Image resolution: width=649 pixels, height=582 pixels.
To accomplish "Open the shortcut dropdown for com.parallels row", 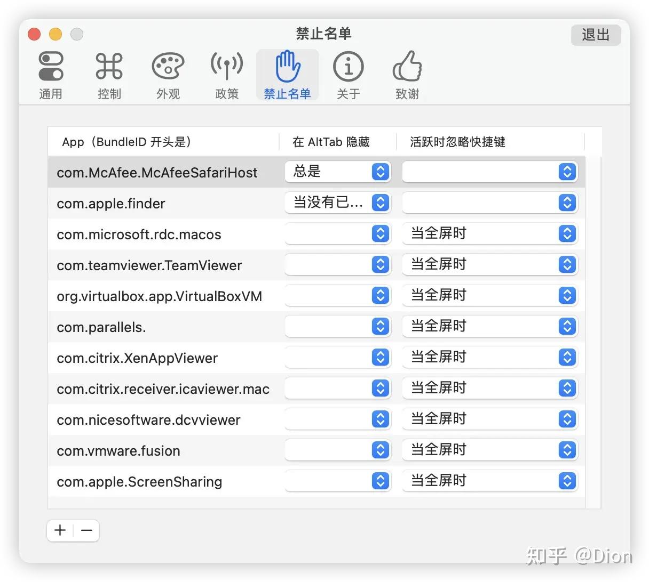I will (x=489, y=326).
